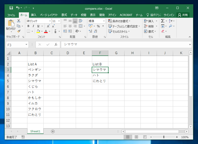Toggle Bold formatting
The image size is (198, 144).
[29, 26]
